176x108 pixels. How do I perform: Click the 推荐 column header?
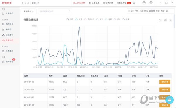51,76
